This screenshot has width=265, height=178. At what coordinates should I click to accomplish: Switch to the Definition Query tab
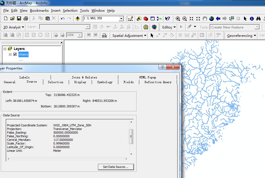(x=158, y=82)
